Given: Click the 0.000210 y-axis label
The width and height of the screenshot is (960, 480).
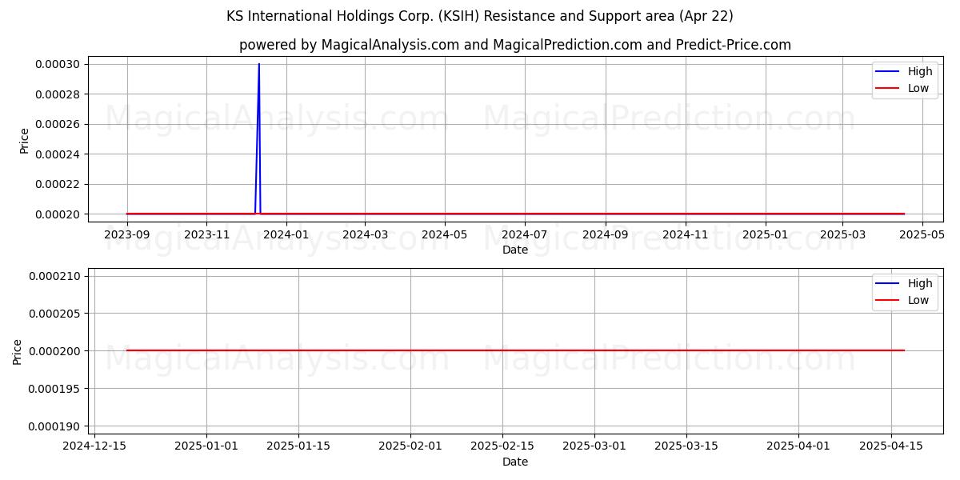Looking at the screenshot, I should (x=55, y=276).
